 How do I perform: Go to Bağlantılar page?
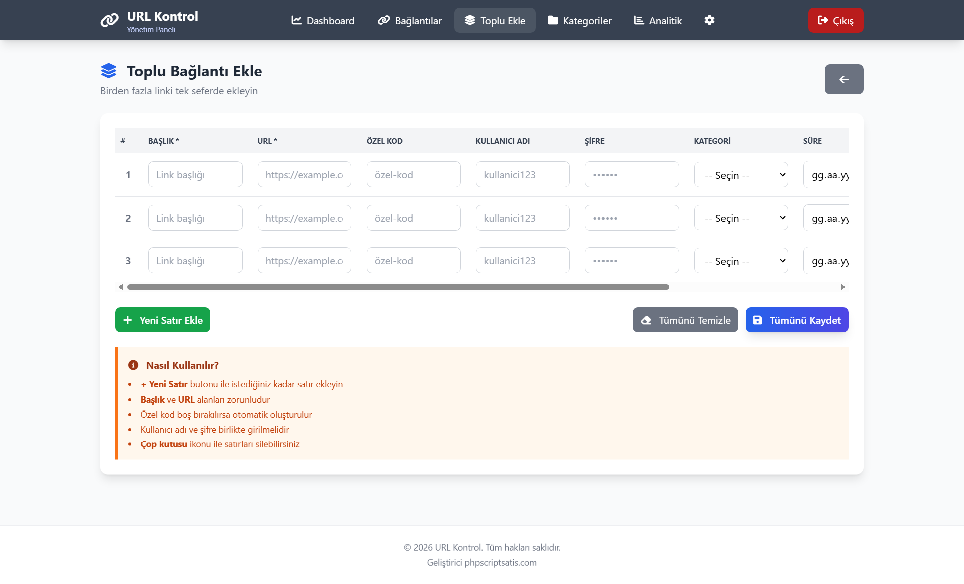(x=410, y=20)
